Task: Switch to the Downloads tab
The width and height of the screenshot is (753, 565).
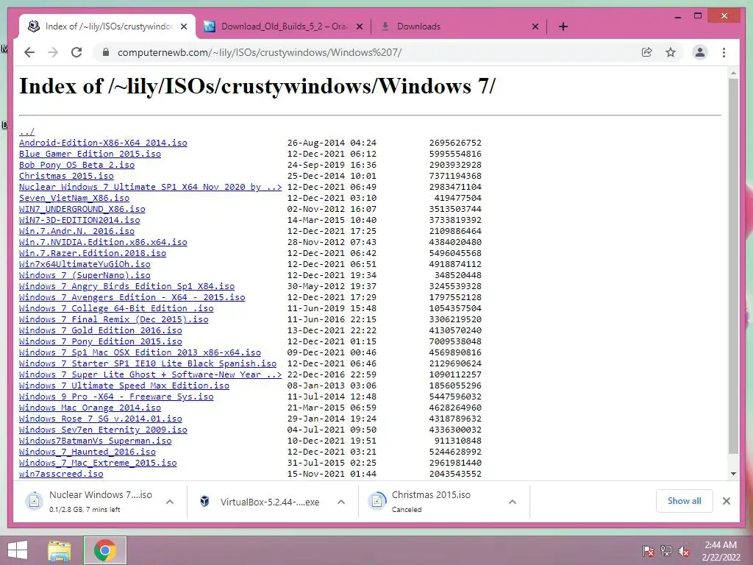Action: (459, 26)
